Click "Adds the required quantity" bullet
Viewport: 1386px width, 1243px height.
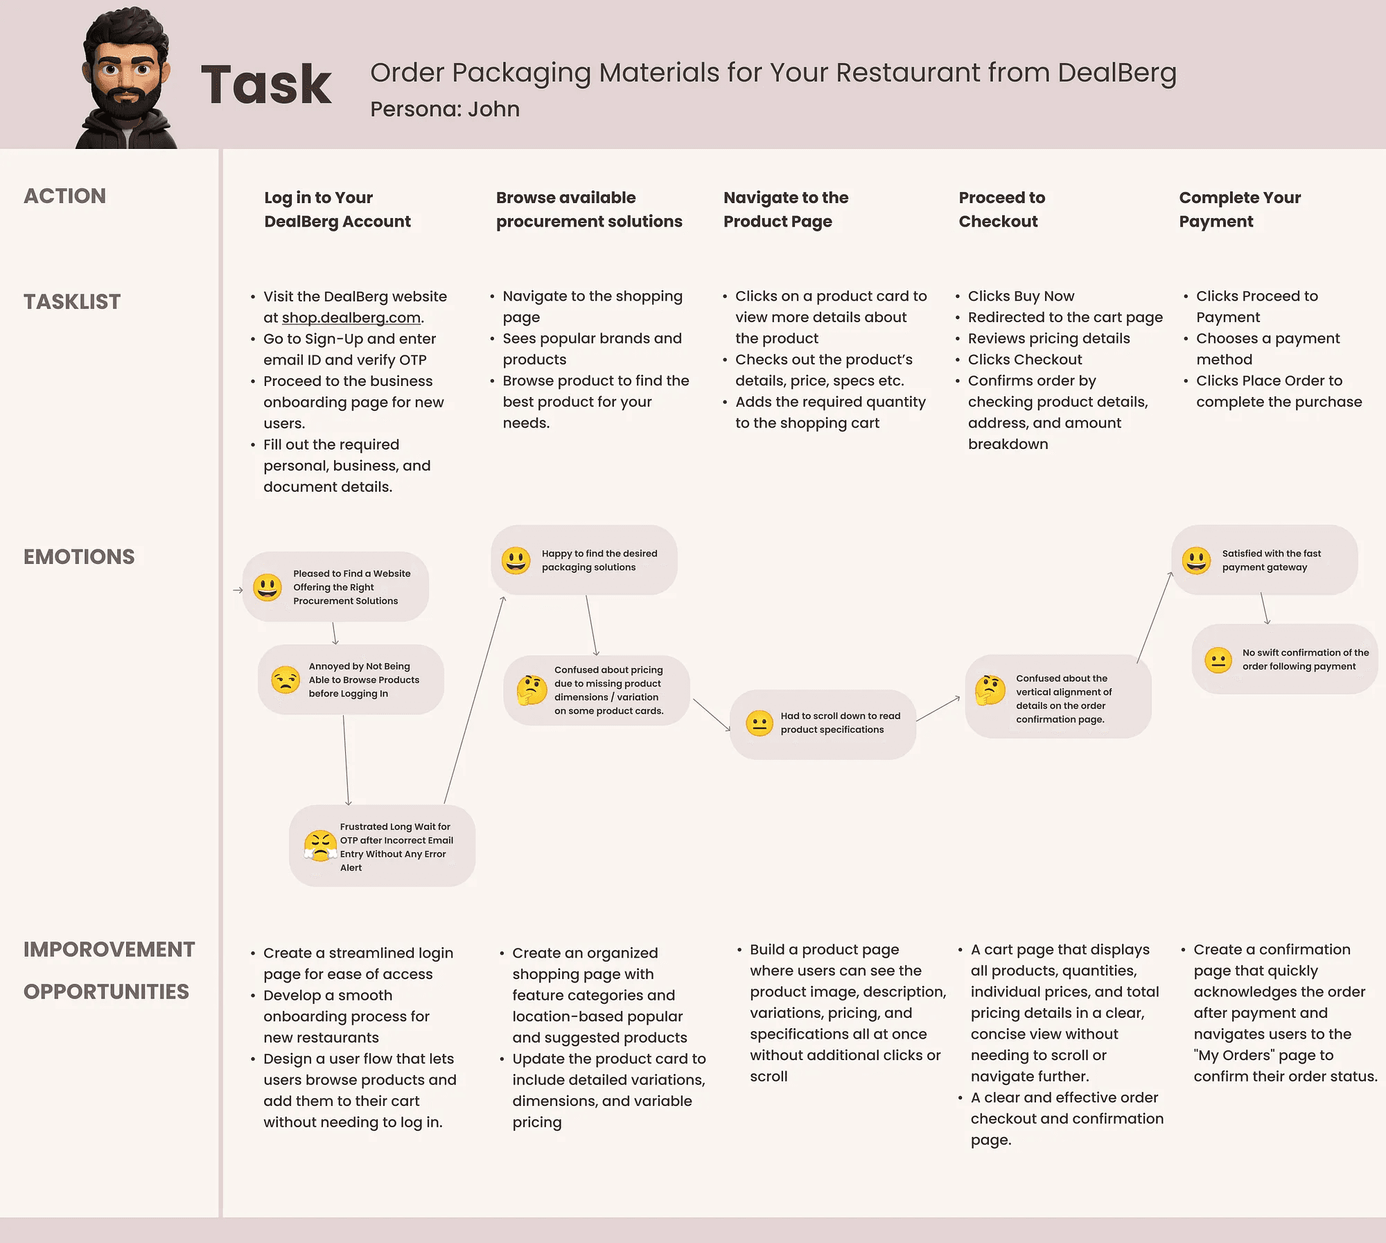(830, 412)
